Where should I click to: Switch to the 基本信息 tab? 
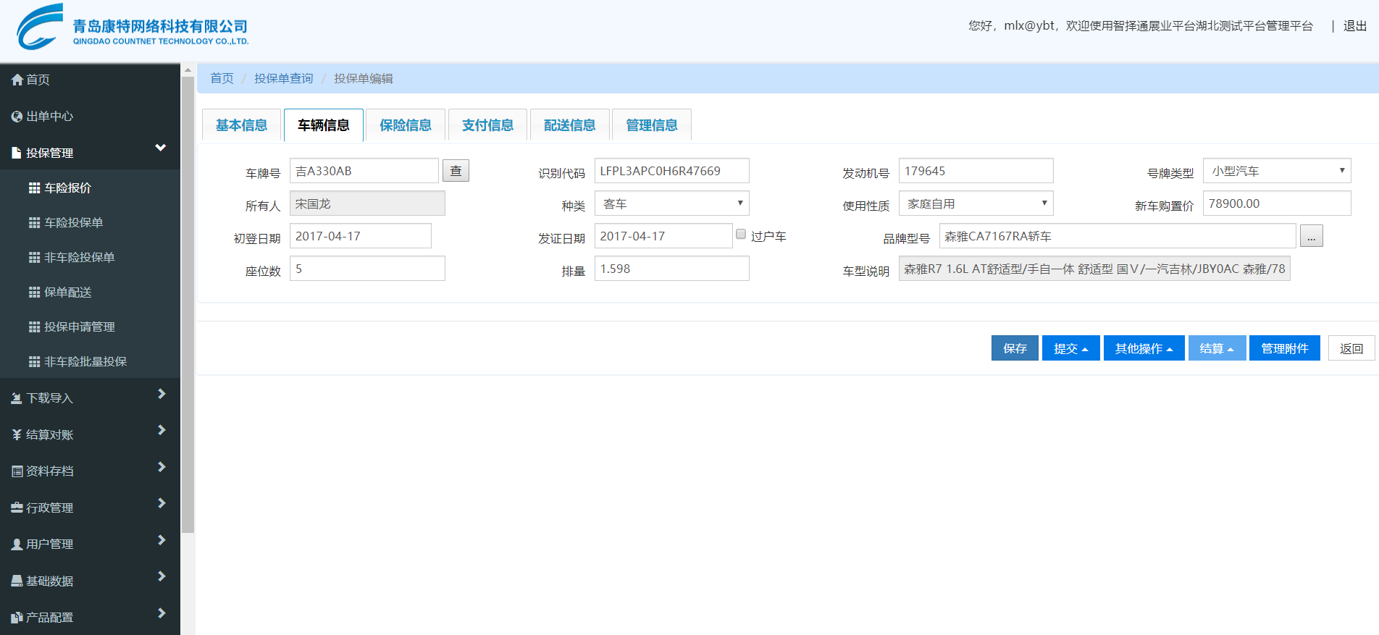tap(241, 125)
